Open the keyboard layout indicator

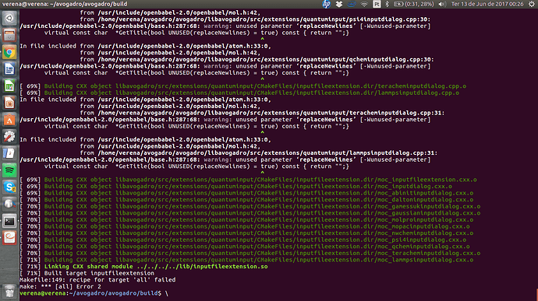(x=377, y=4)
